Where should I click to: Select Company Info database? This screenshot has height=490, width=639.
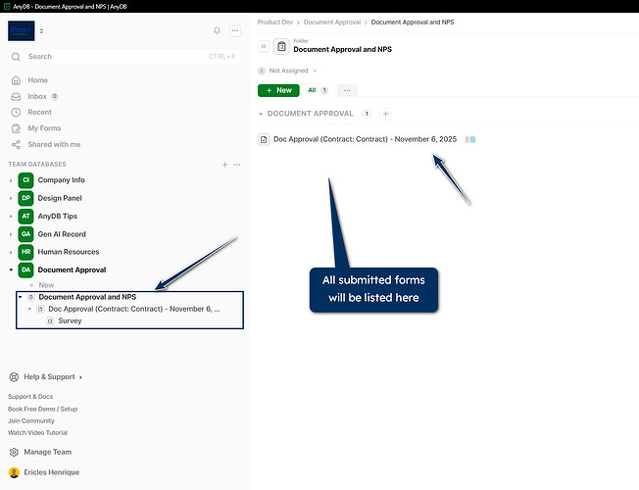click(x=61, y=180)
